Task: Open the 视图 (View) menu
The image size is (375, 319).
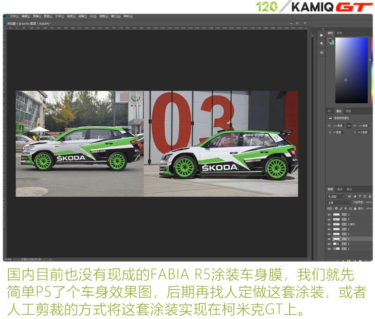Action: point(104,16)
